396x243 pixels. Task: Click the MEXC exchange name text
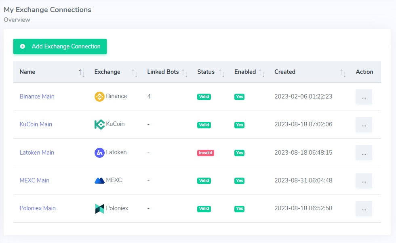tap(114, 180)
